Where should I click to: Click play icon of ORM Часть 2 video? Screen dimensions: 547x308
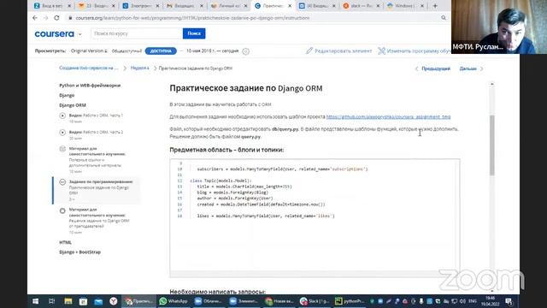(62, 133)
